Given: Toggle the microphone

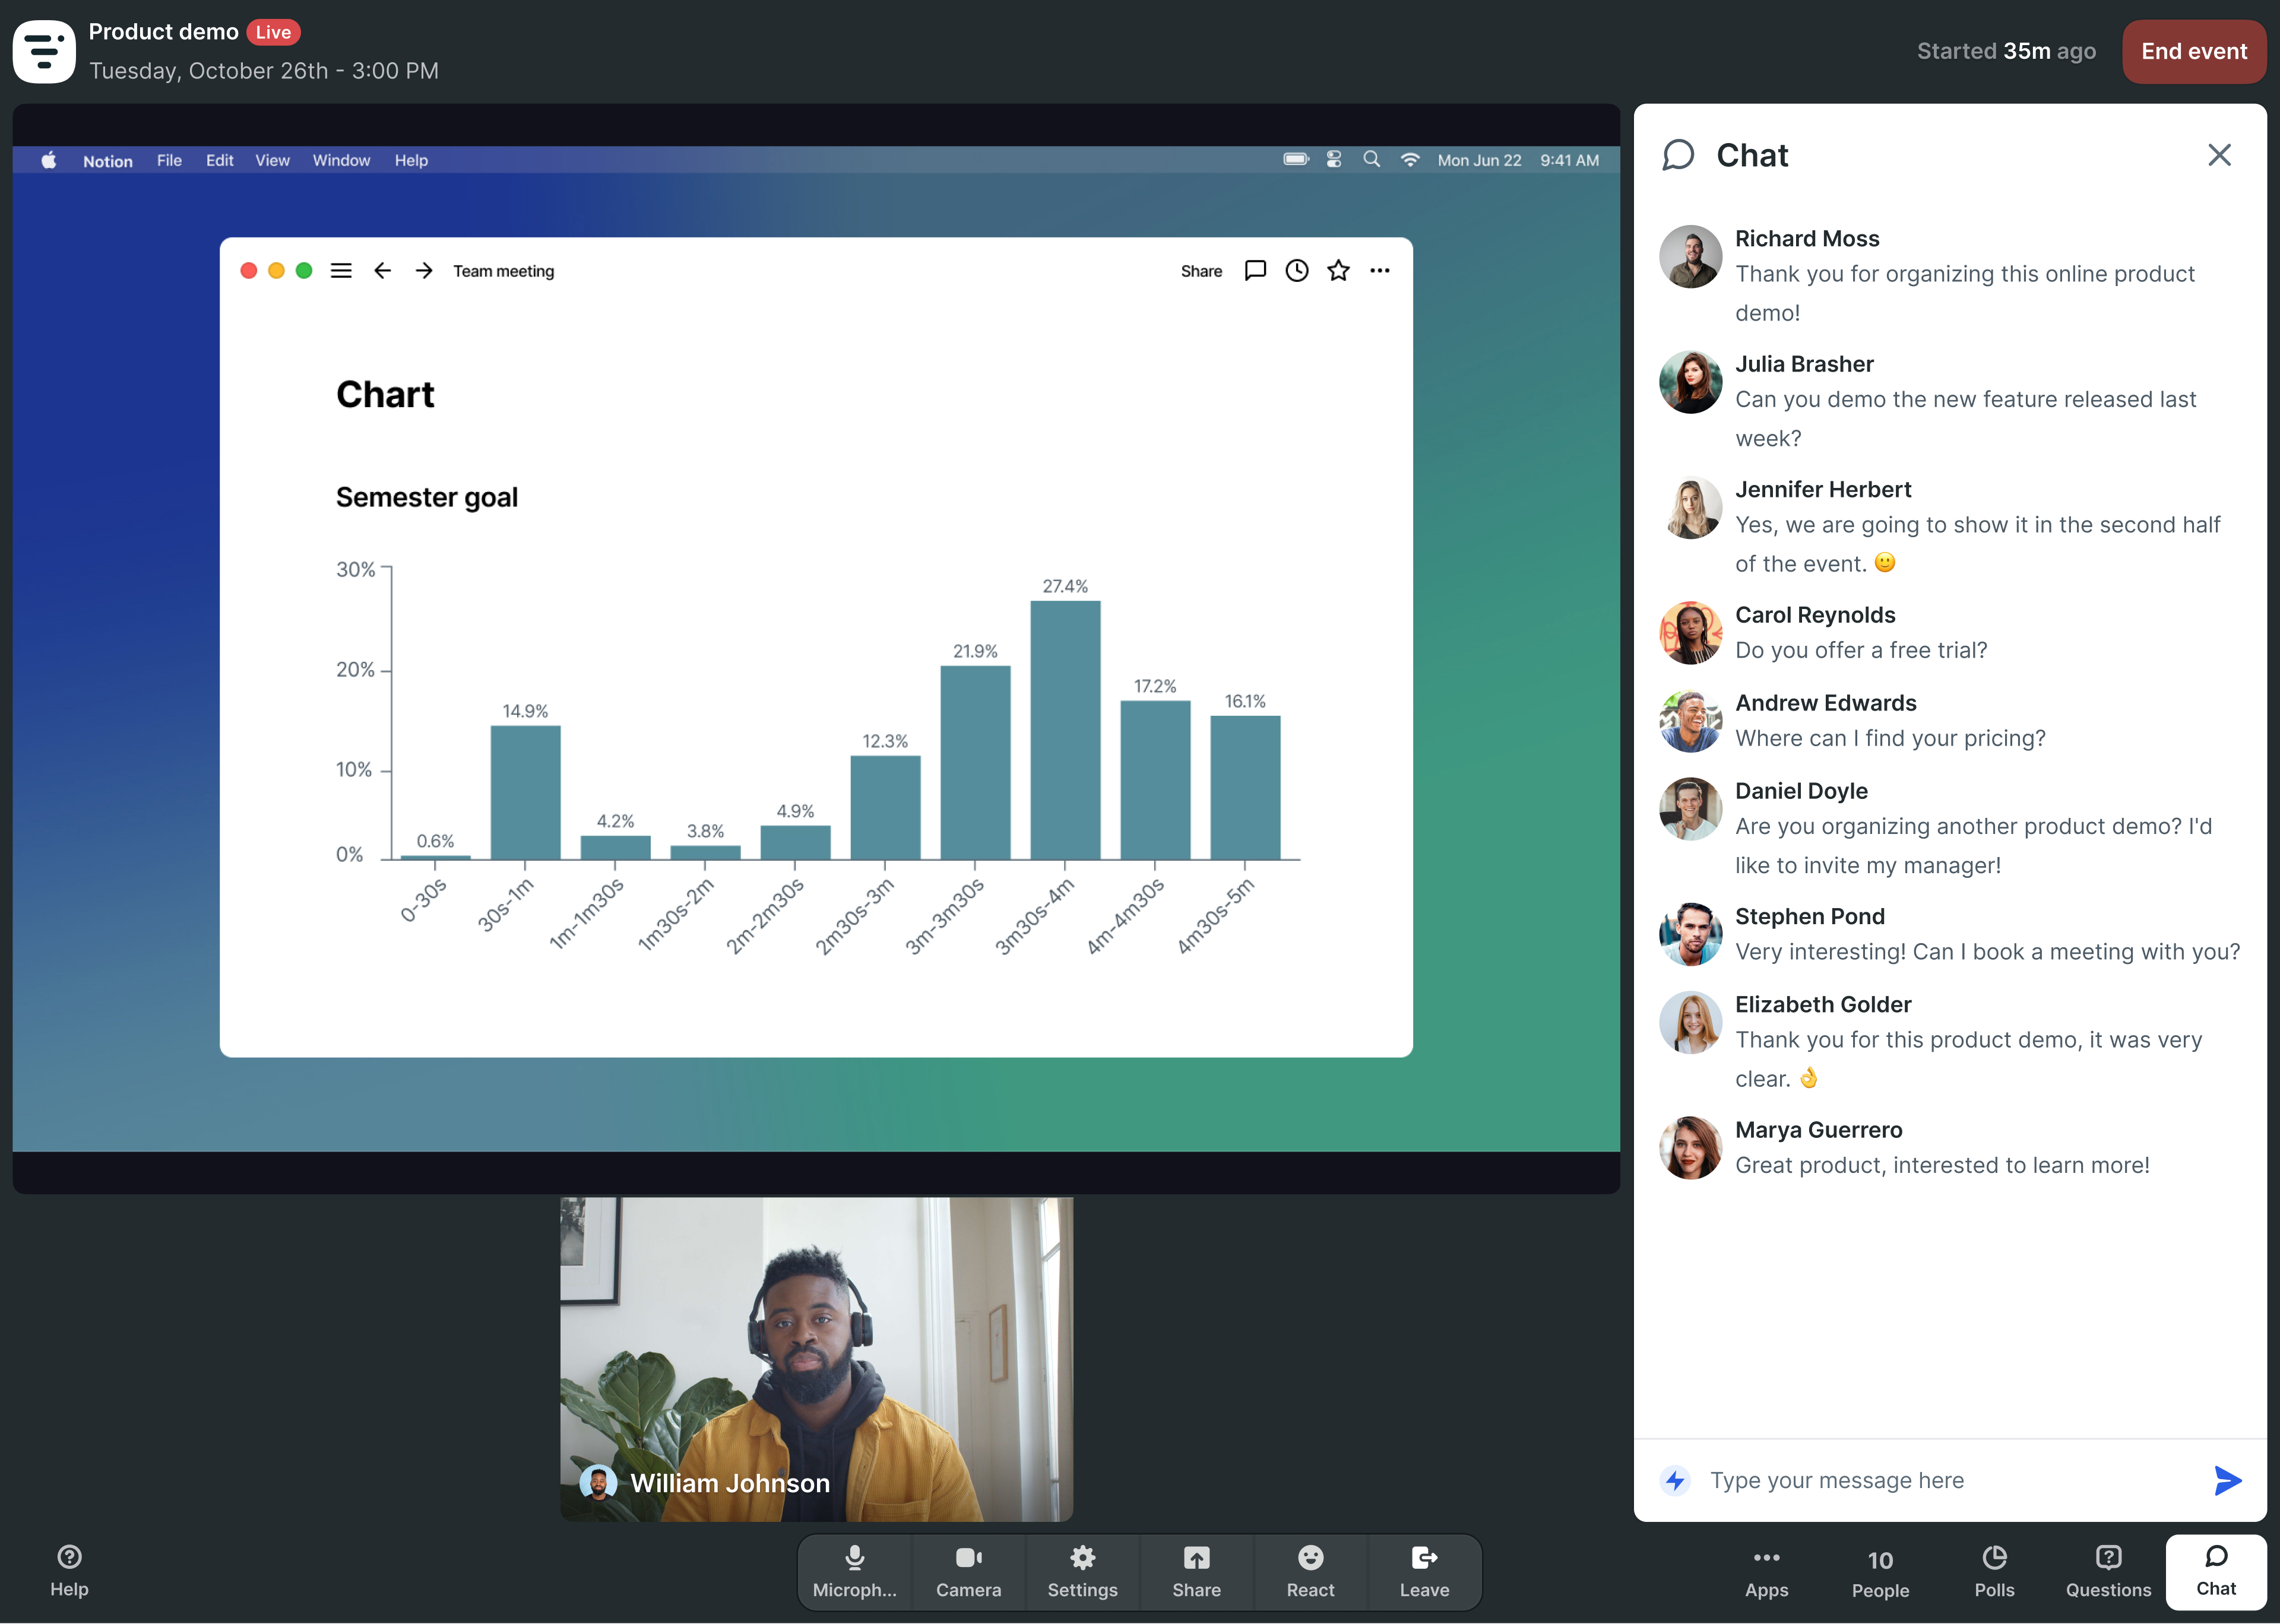Looking at the screenshot, I should point(854,1572).
